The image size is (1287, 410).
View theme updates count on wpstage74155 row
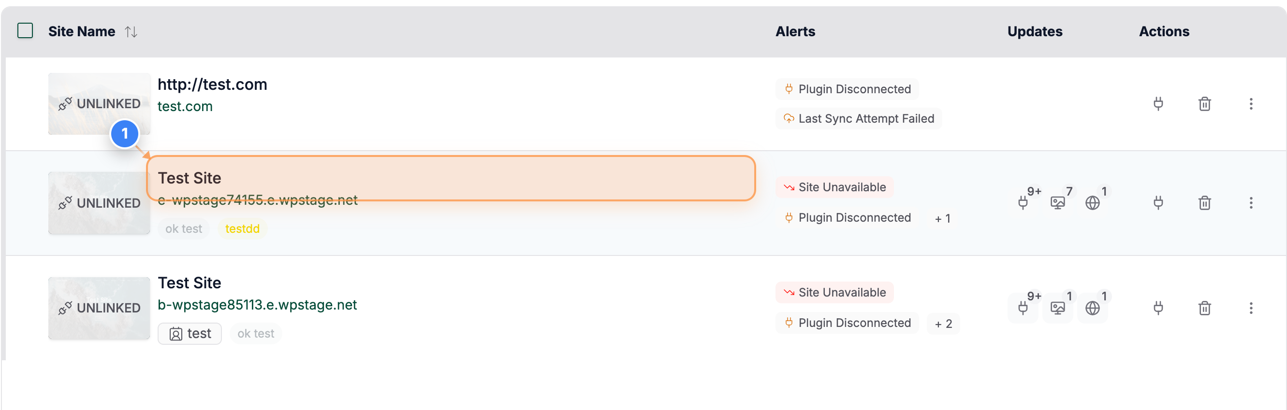(1058, 202)
